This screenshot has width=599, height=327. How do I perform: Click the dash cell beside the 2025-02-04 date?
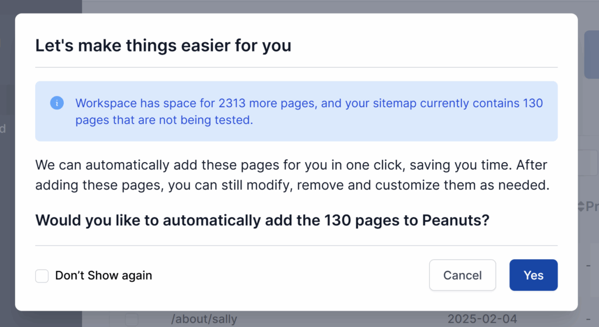tap(588, 319)
